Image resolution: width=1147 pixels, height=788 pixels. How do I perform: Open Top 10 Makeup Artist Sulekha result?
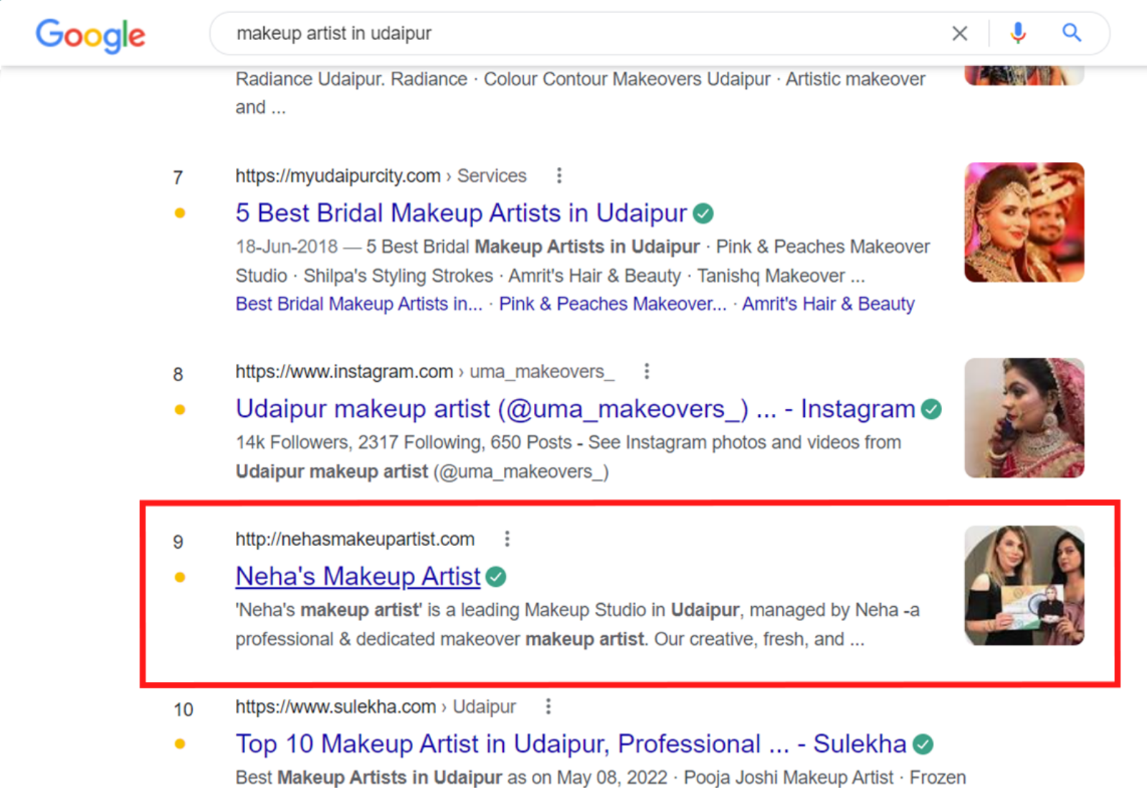tap(571, 744)
